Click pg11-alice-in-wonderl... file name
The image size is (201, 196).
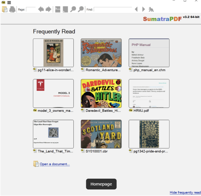point(56,70)
